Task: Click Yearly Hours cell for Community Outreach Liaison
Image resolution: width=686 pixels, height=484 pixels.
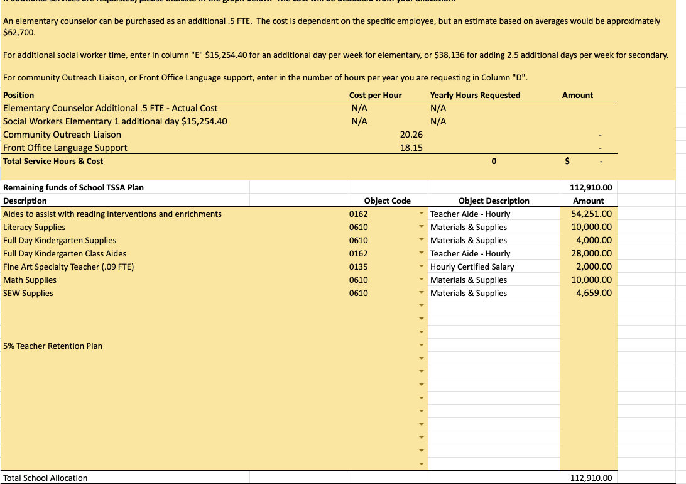Action: point(494,135)
